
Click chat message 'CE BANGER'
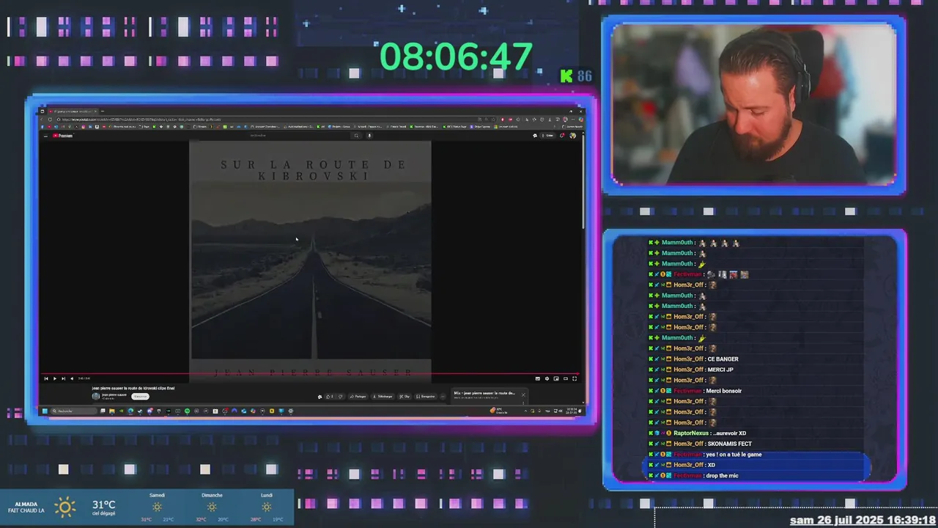coord(723,359)
